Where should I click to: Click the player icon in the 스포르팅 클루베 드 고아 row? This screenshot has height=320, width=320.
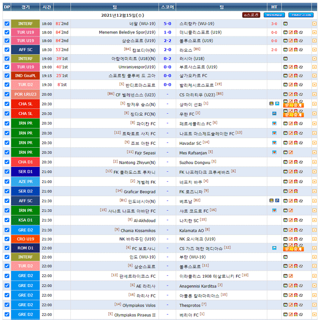(x=296, y=75)
